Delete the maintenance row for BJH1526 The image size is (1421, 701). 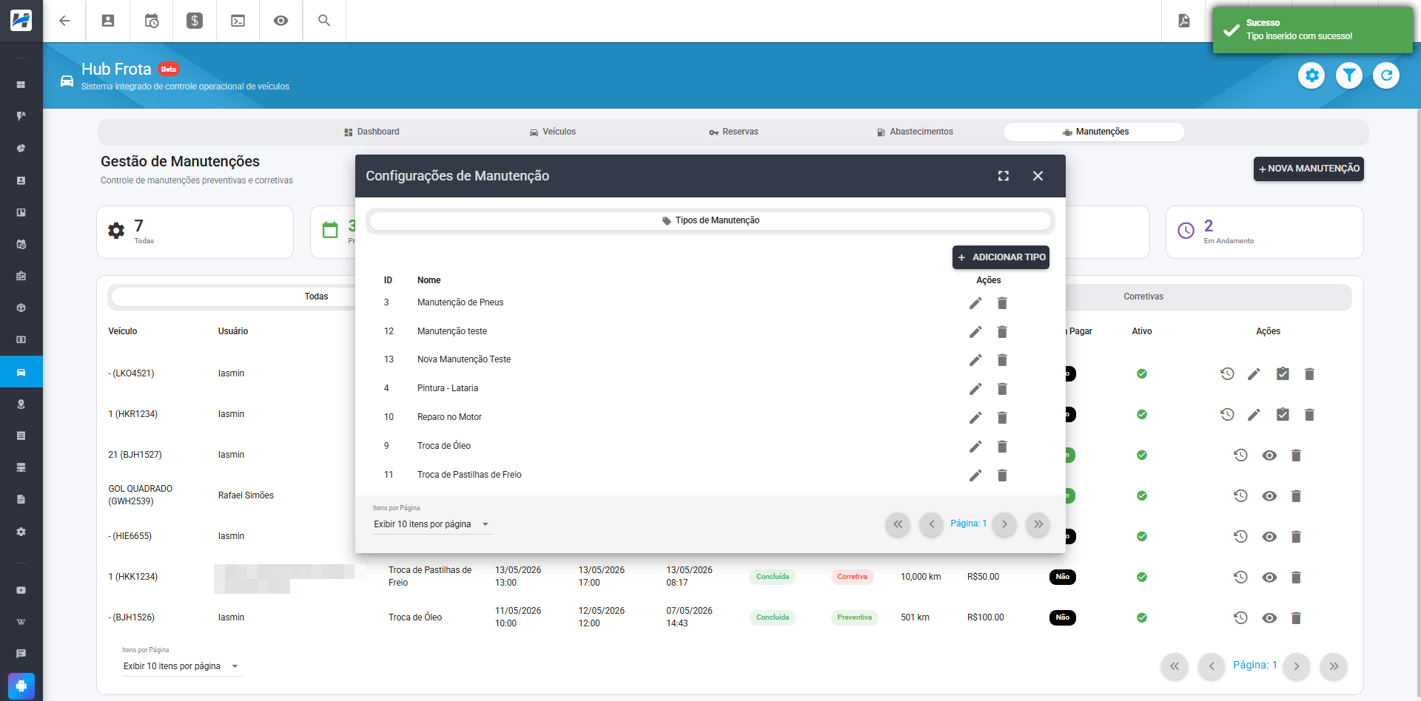1296,618
